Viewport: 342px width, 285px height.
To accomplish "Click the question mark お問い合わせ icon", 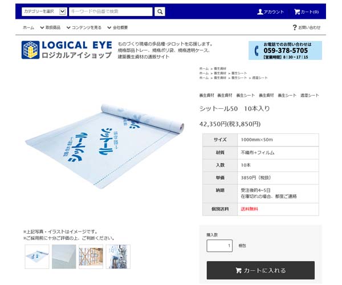I will point(295,27).
